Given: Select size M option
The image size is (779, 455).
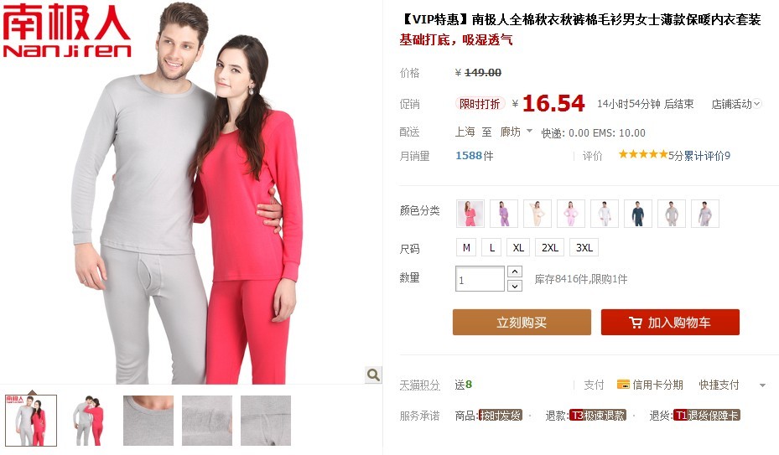Looking at the screenshot, I should point(466,247).
